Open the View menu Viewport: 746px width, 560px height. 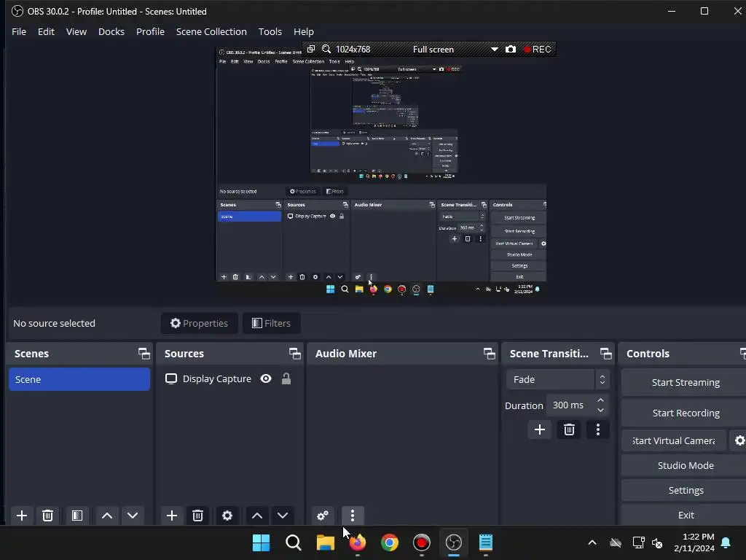tap(76, 31)
